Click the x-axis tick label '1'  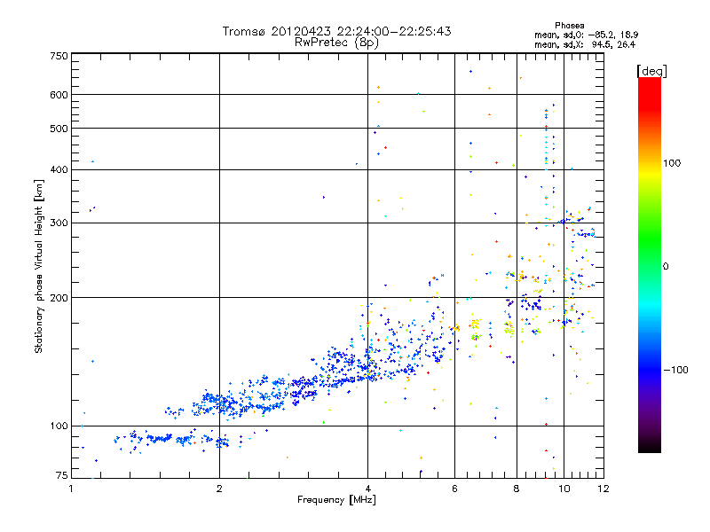click(x=71, y=489)
